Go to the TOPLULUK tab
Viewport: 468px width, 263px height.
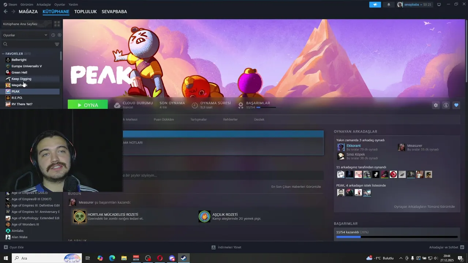click(85, 12)
